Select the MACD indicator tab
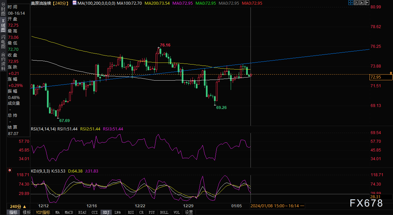This screenshot has width=393, height=215. [x=69, y=212]
